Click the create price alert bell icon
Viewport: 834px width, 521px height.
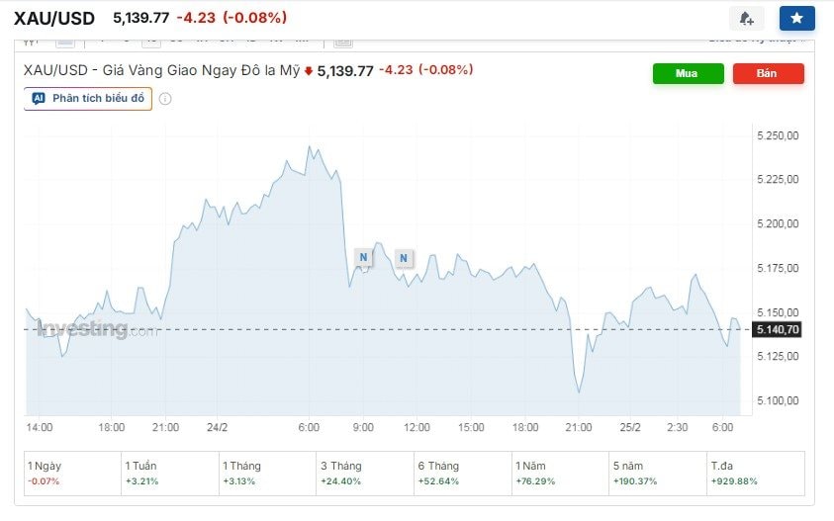[x=746, y=18]
